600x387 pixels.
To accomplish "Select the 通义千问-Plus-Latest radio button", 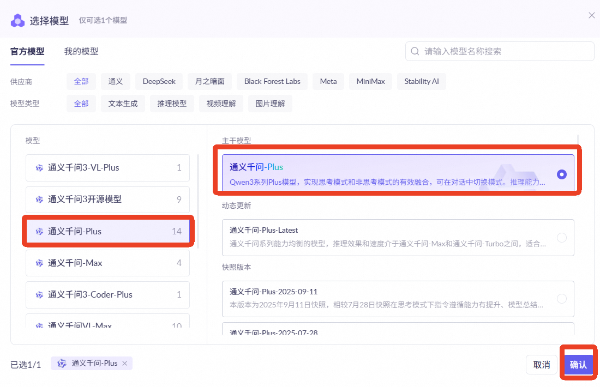I will pos(562,238).
